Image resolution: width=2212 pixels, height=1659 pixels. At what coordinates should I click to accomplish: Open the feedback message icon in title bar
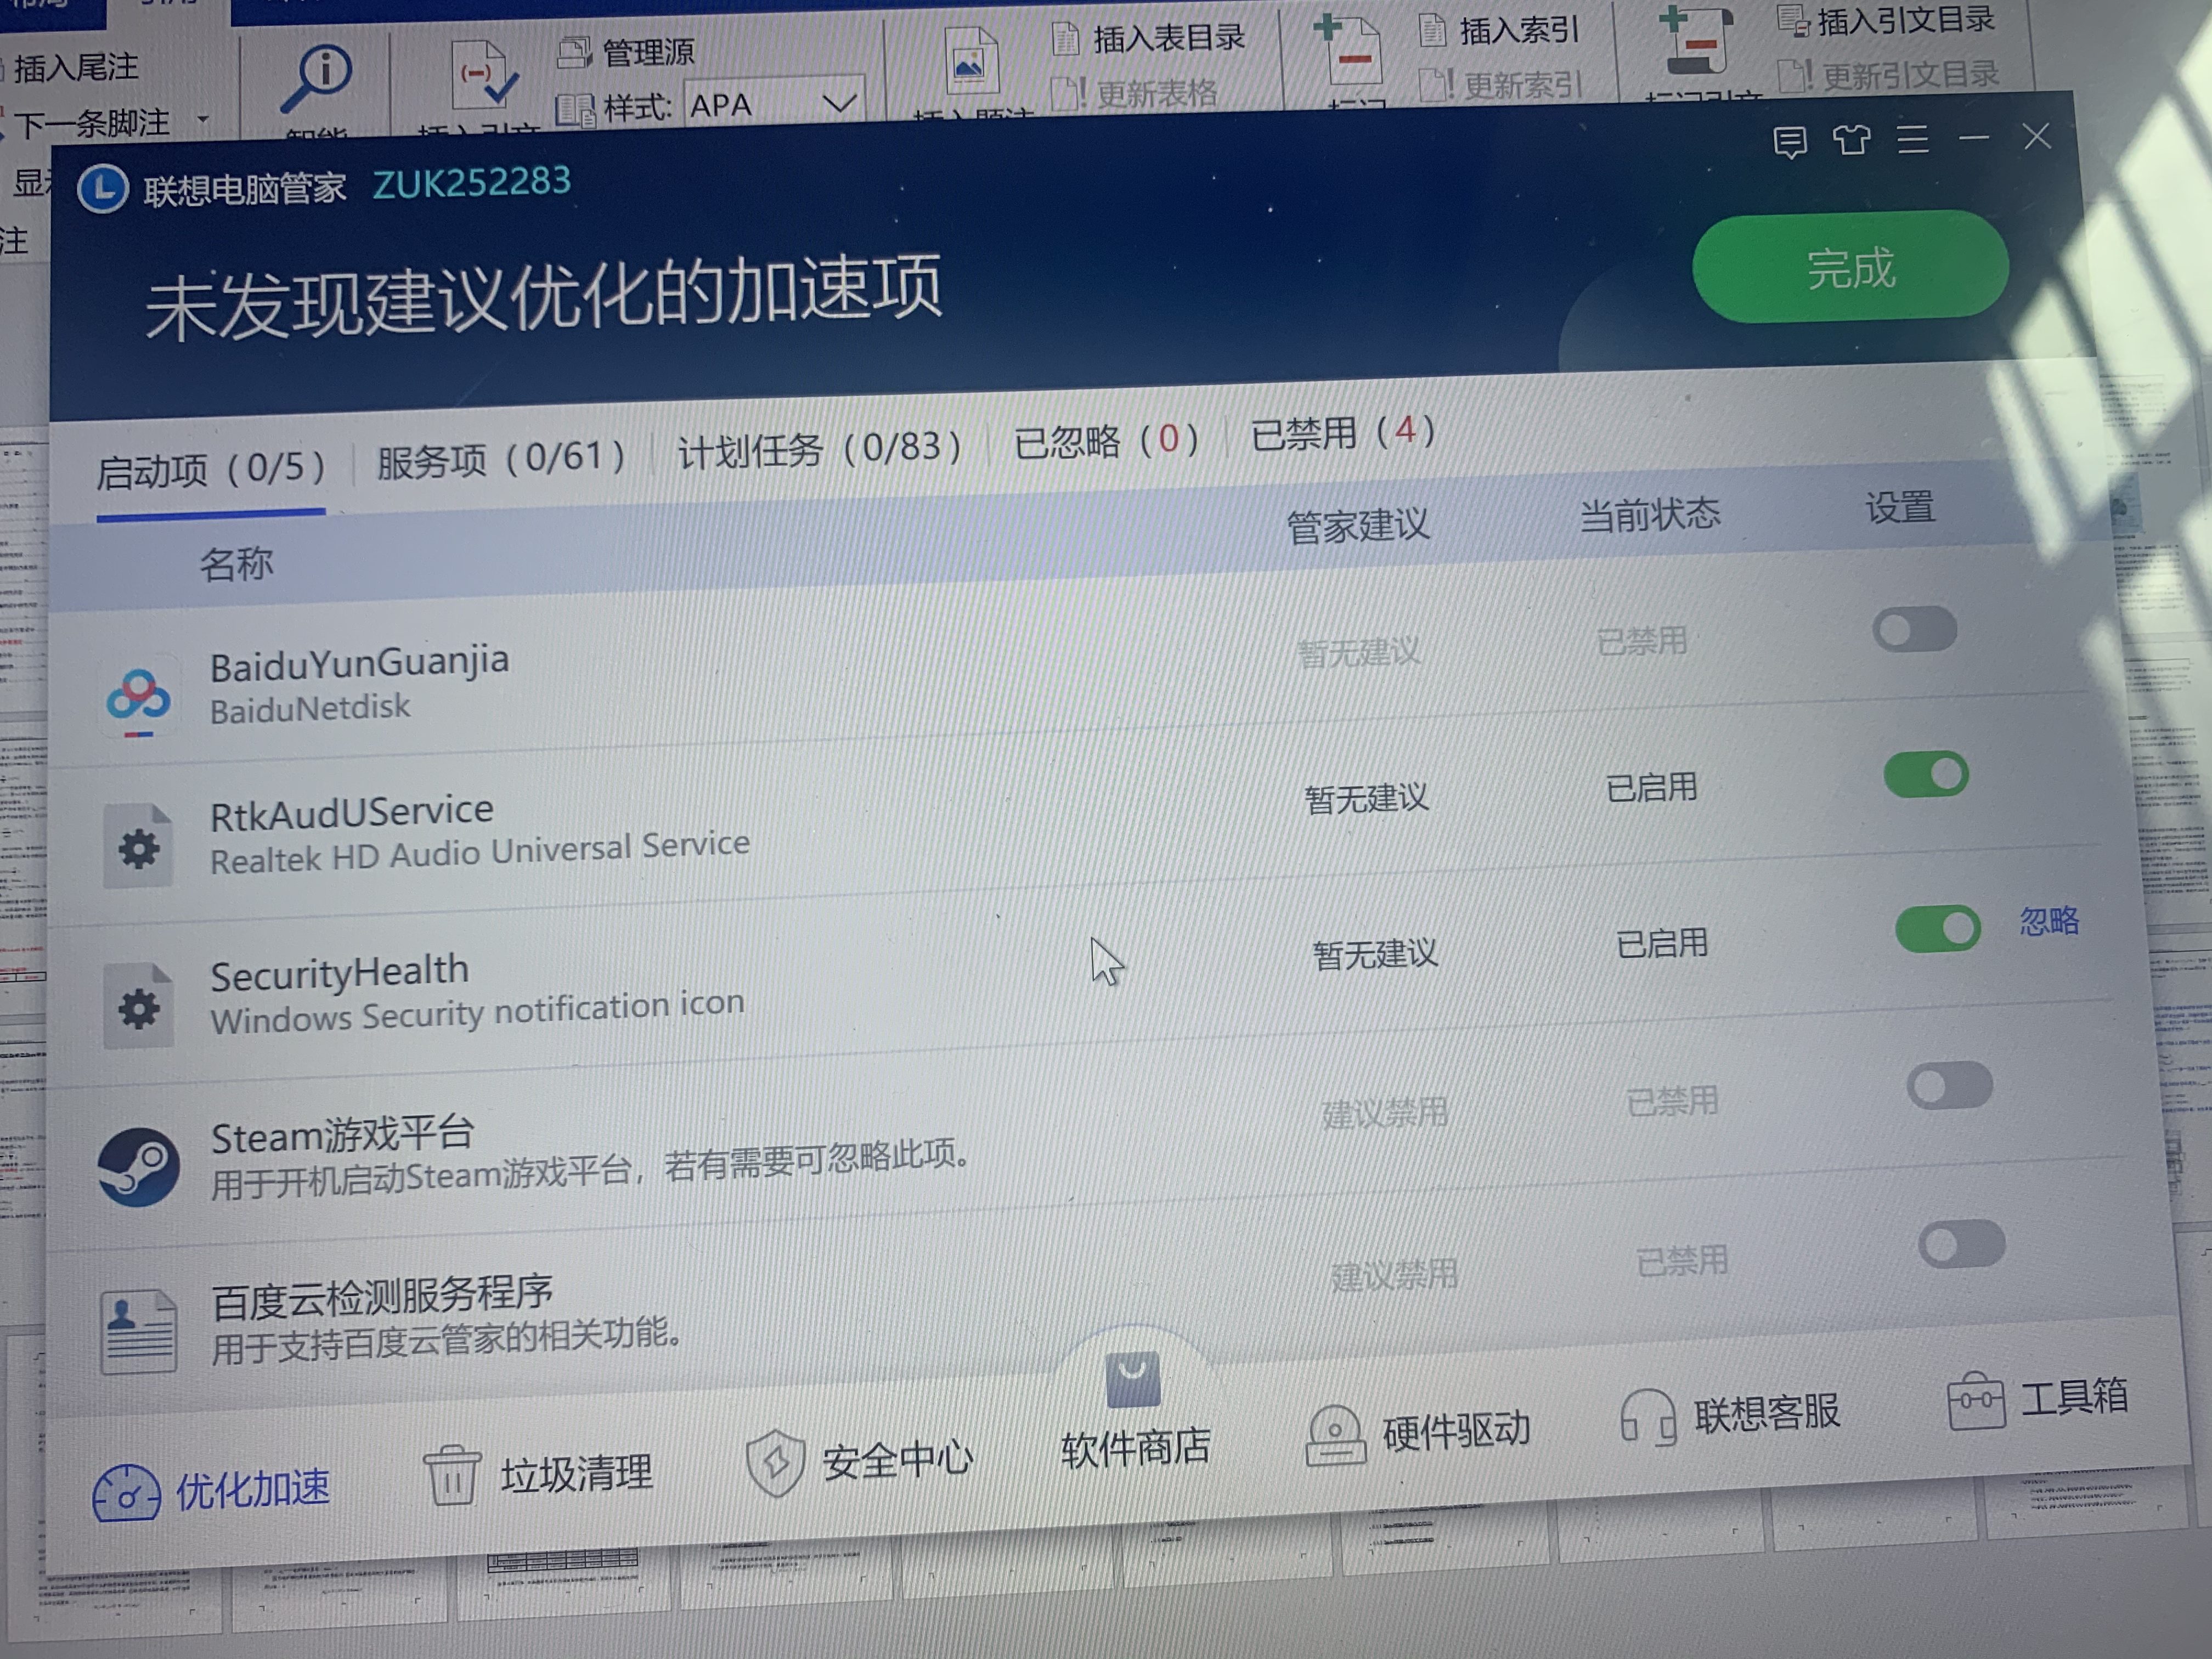[1789, 142]
